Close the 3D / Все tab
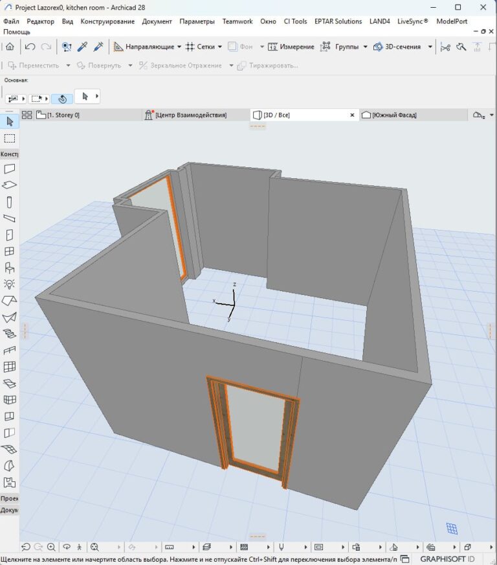The height and width of the screenshot is (565, 497). pos(352,115)
